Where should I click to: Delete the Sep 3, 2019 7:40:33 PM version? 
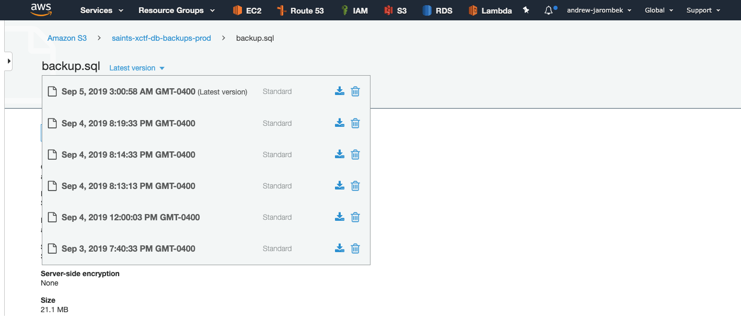[x=355, y=248]
